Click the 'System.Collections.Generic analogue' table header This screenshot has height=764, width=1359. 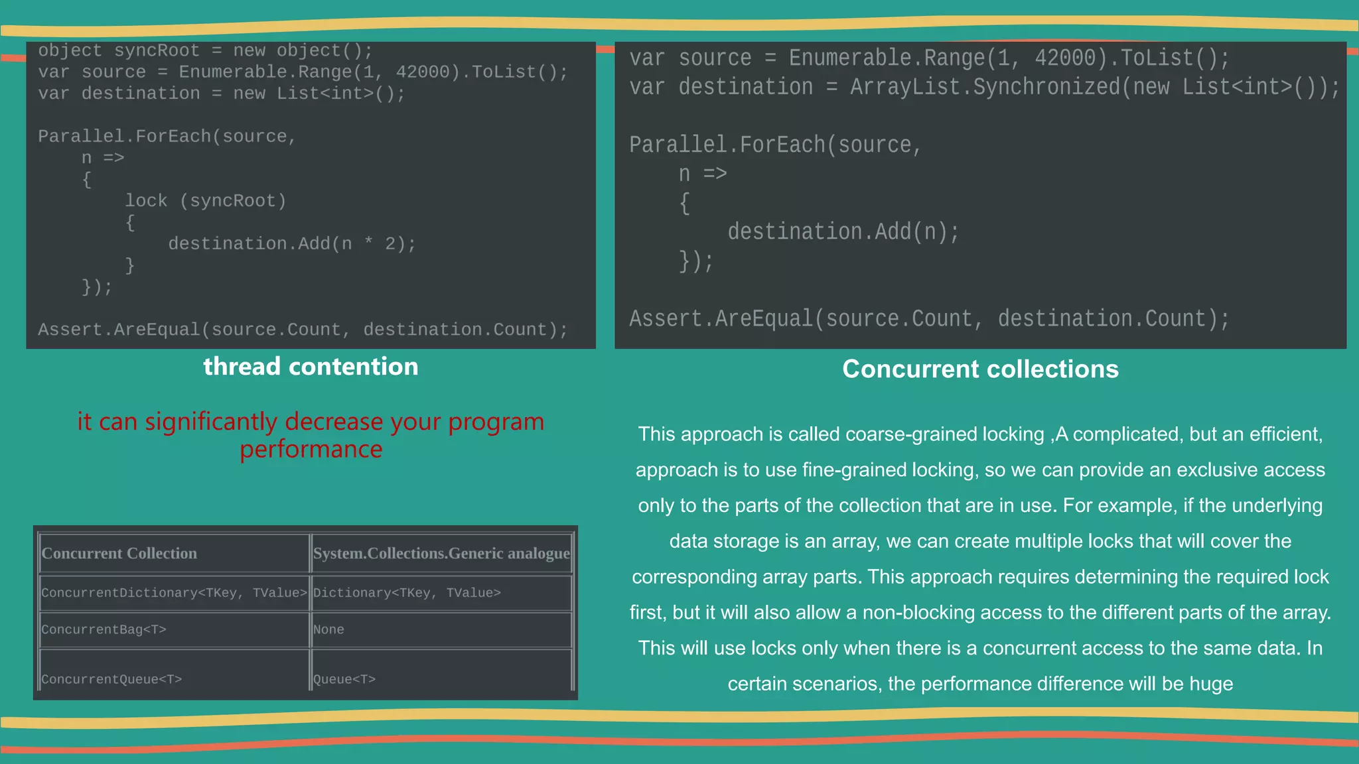pos(441,553)
